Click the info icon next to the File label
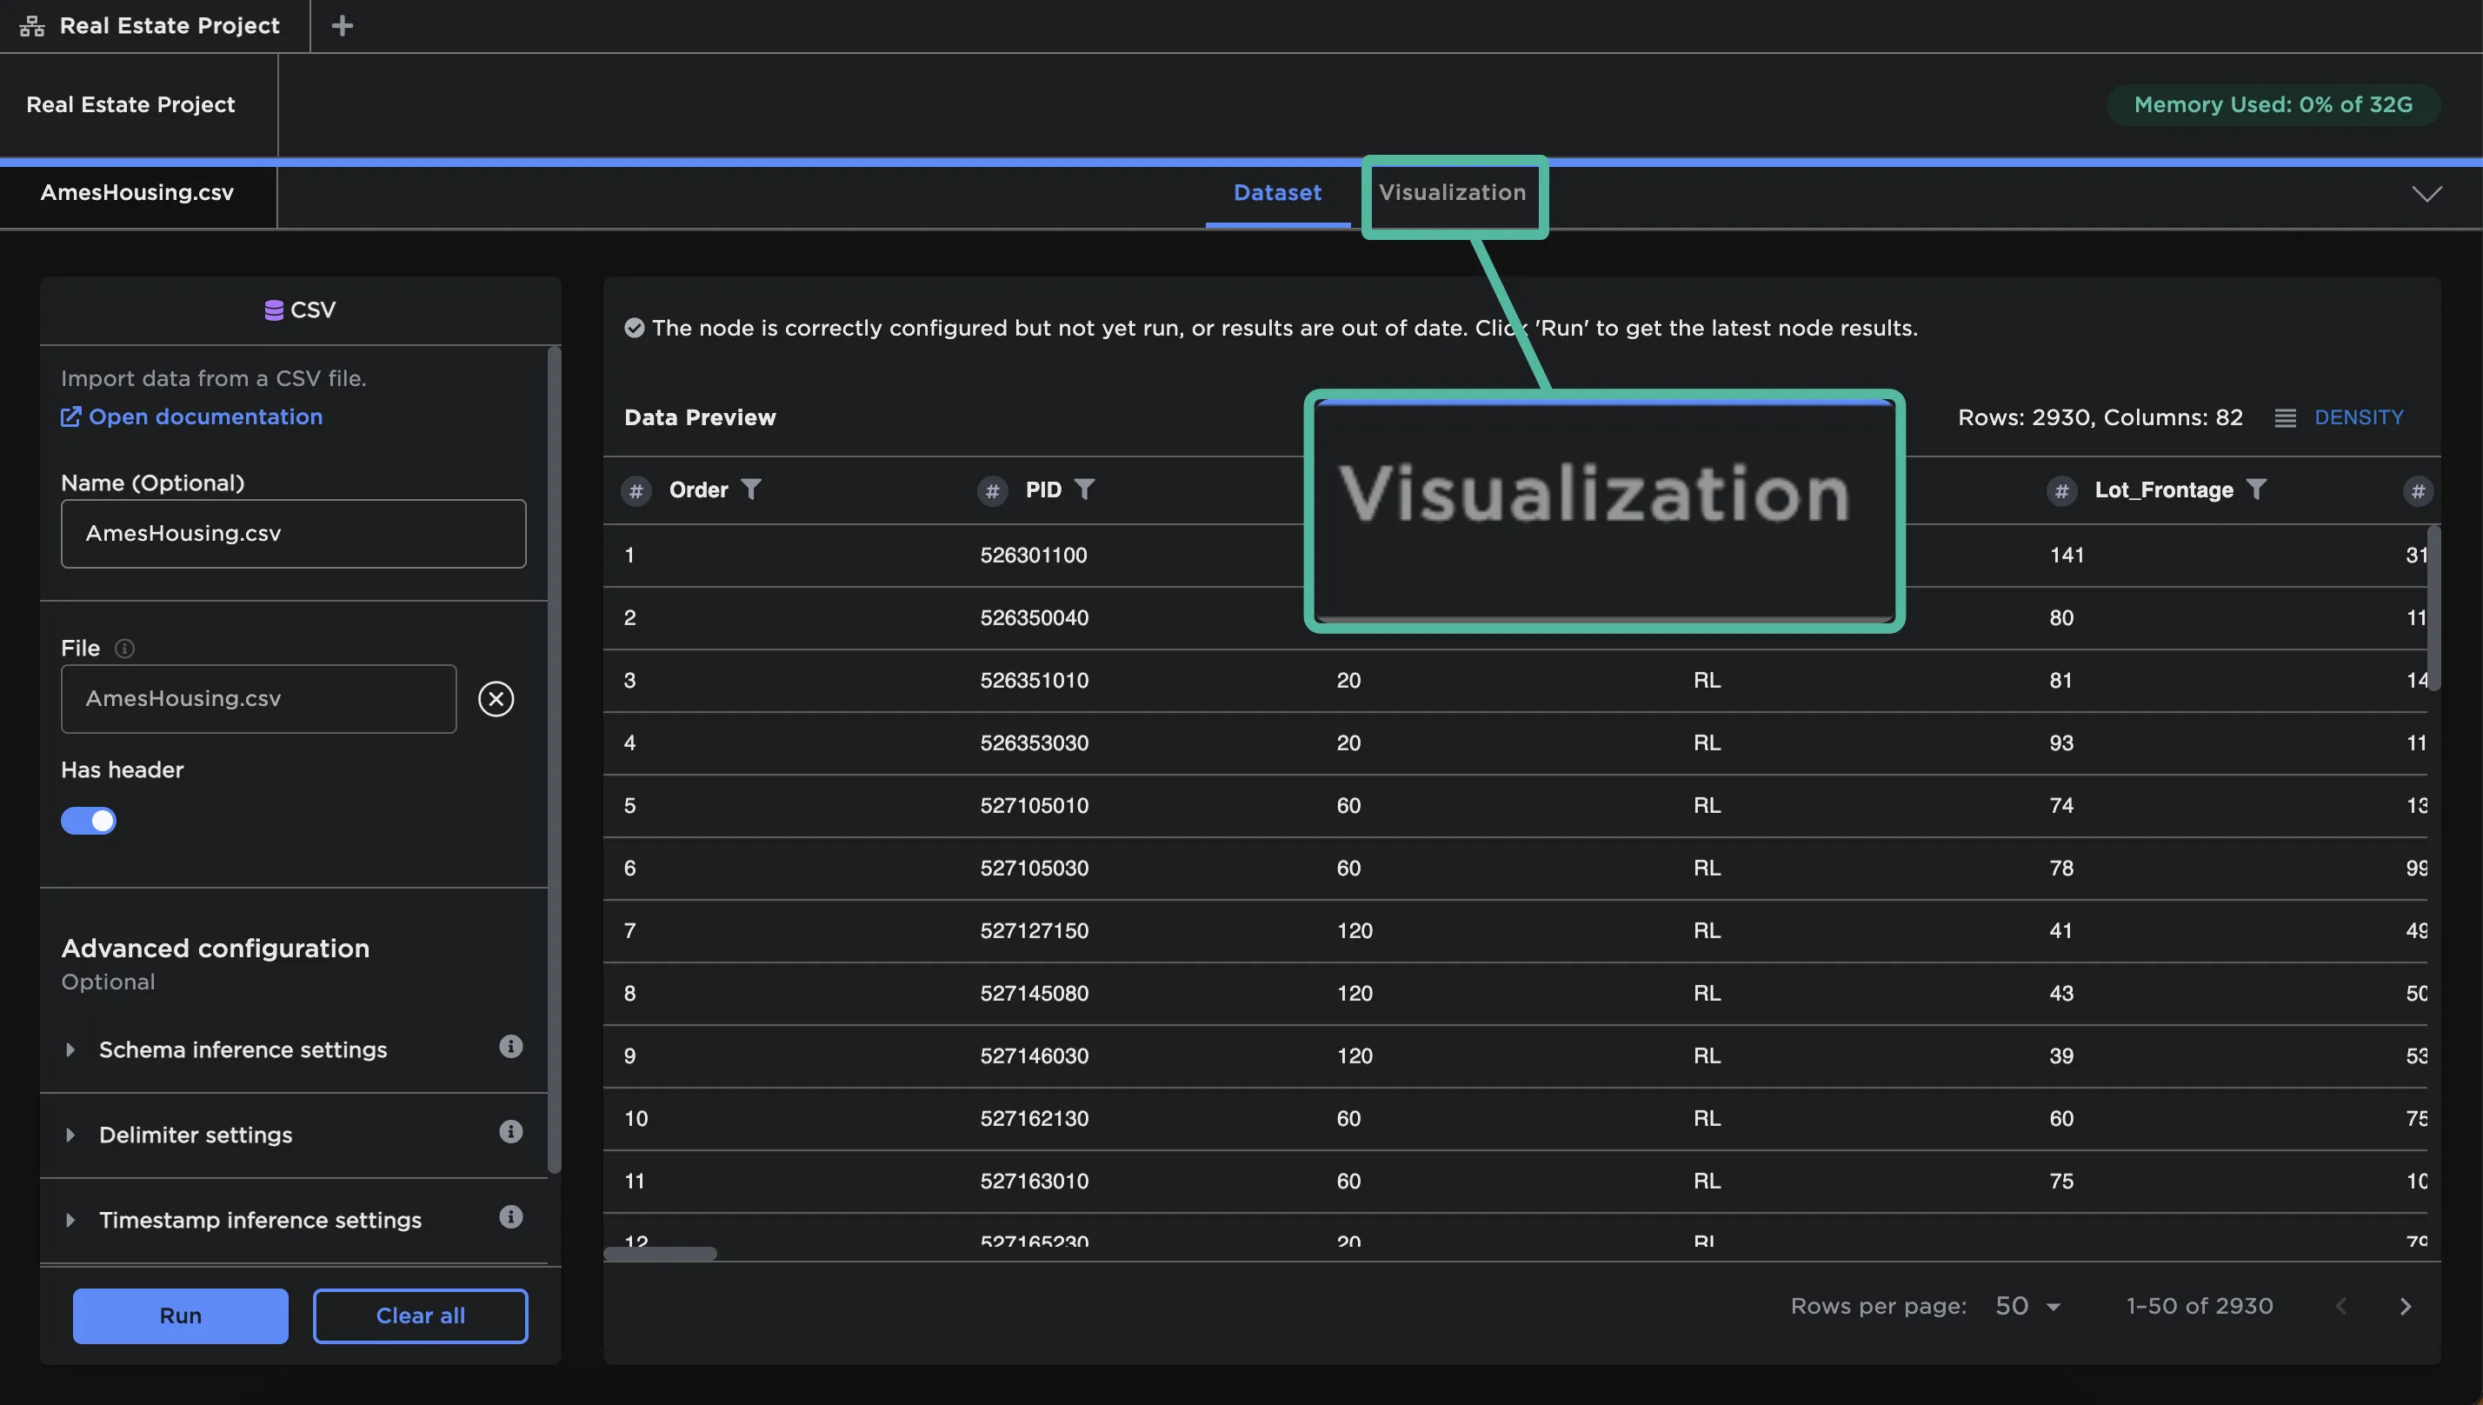2483x1405 pixels. coord(124,649)
